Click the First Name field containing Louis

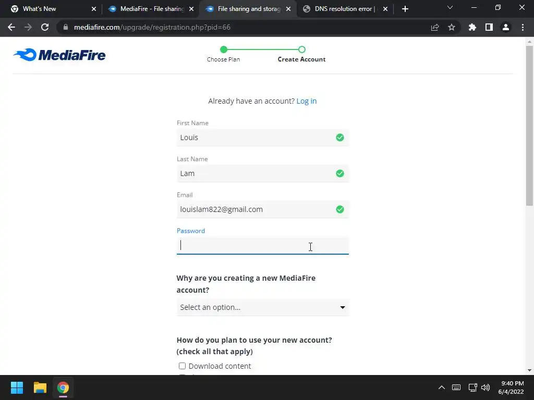pos(263,137)
